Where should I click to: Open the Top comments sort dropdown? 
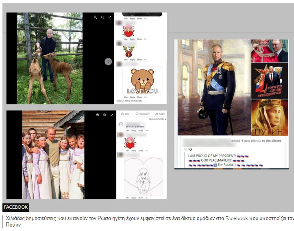(157, 119)
